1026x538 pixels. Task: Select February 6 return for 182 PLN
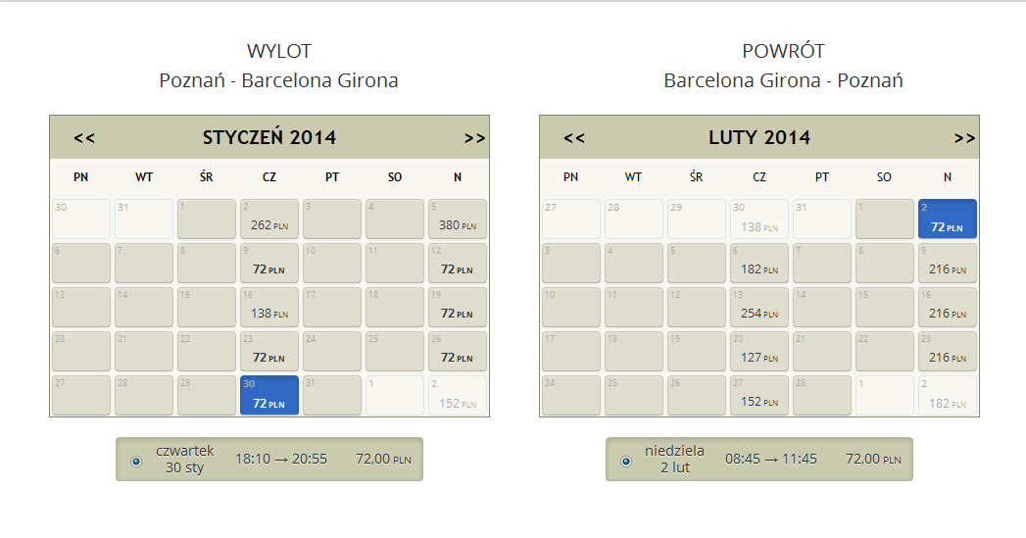(759, 263)
